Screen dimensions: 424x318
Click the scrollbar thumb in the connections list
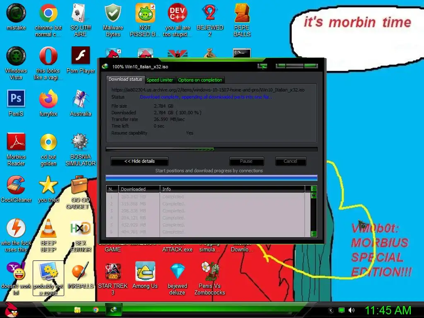(x=314, y=195)
